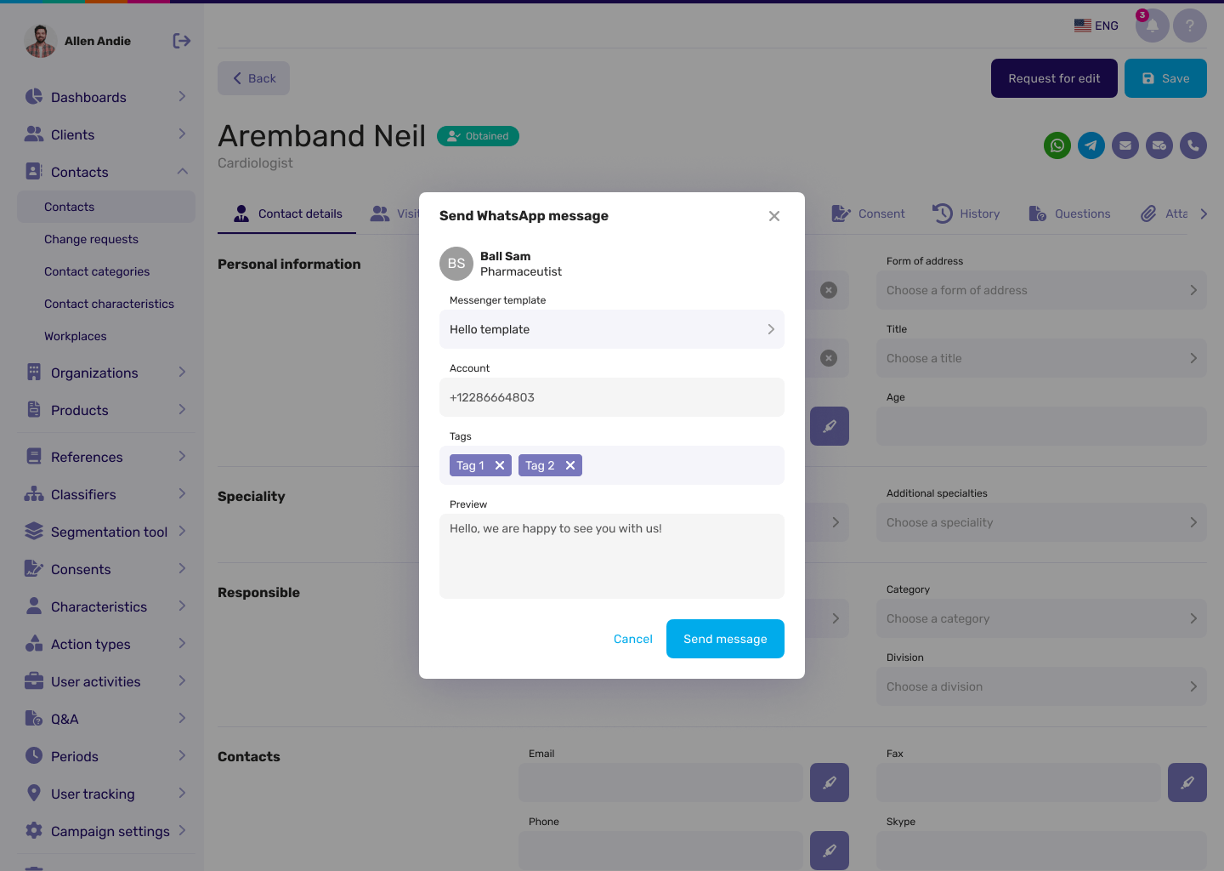Screen dimensions: 1224x871
Task: Open Q&A in sidebar
Action: point(106,719)
